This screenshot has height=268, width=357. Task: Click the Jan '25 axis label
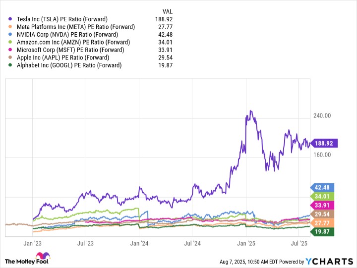246,243
